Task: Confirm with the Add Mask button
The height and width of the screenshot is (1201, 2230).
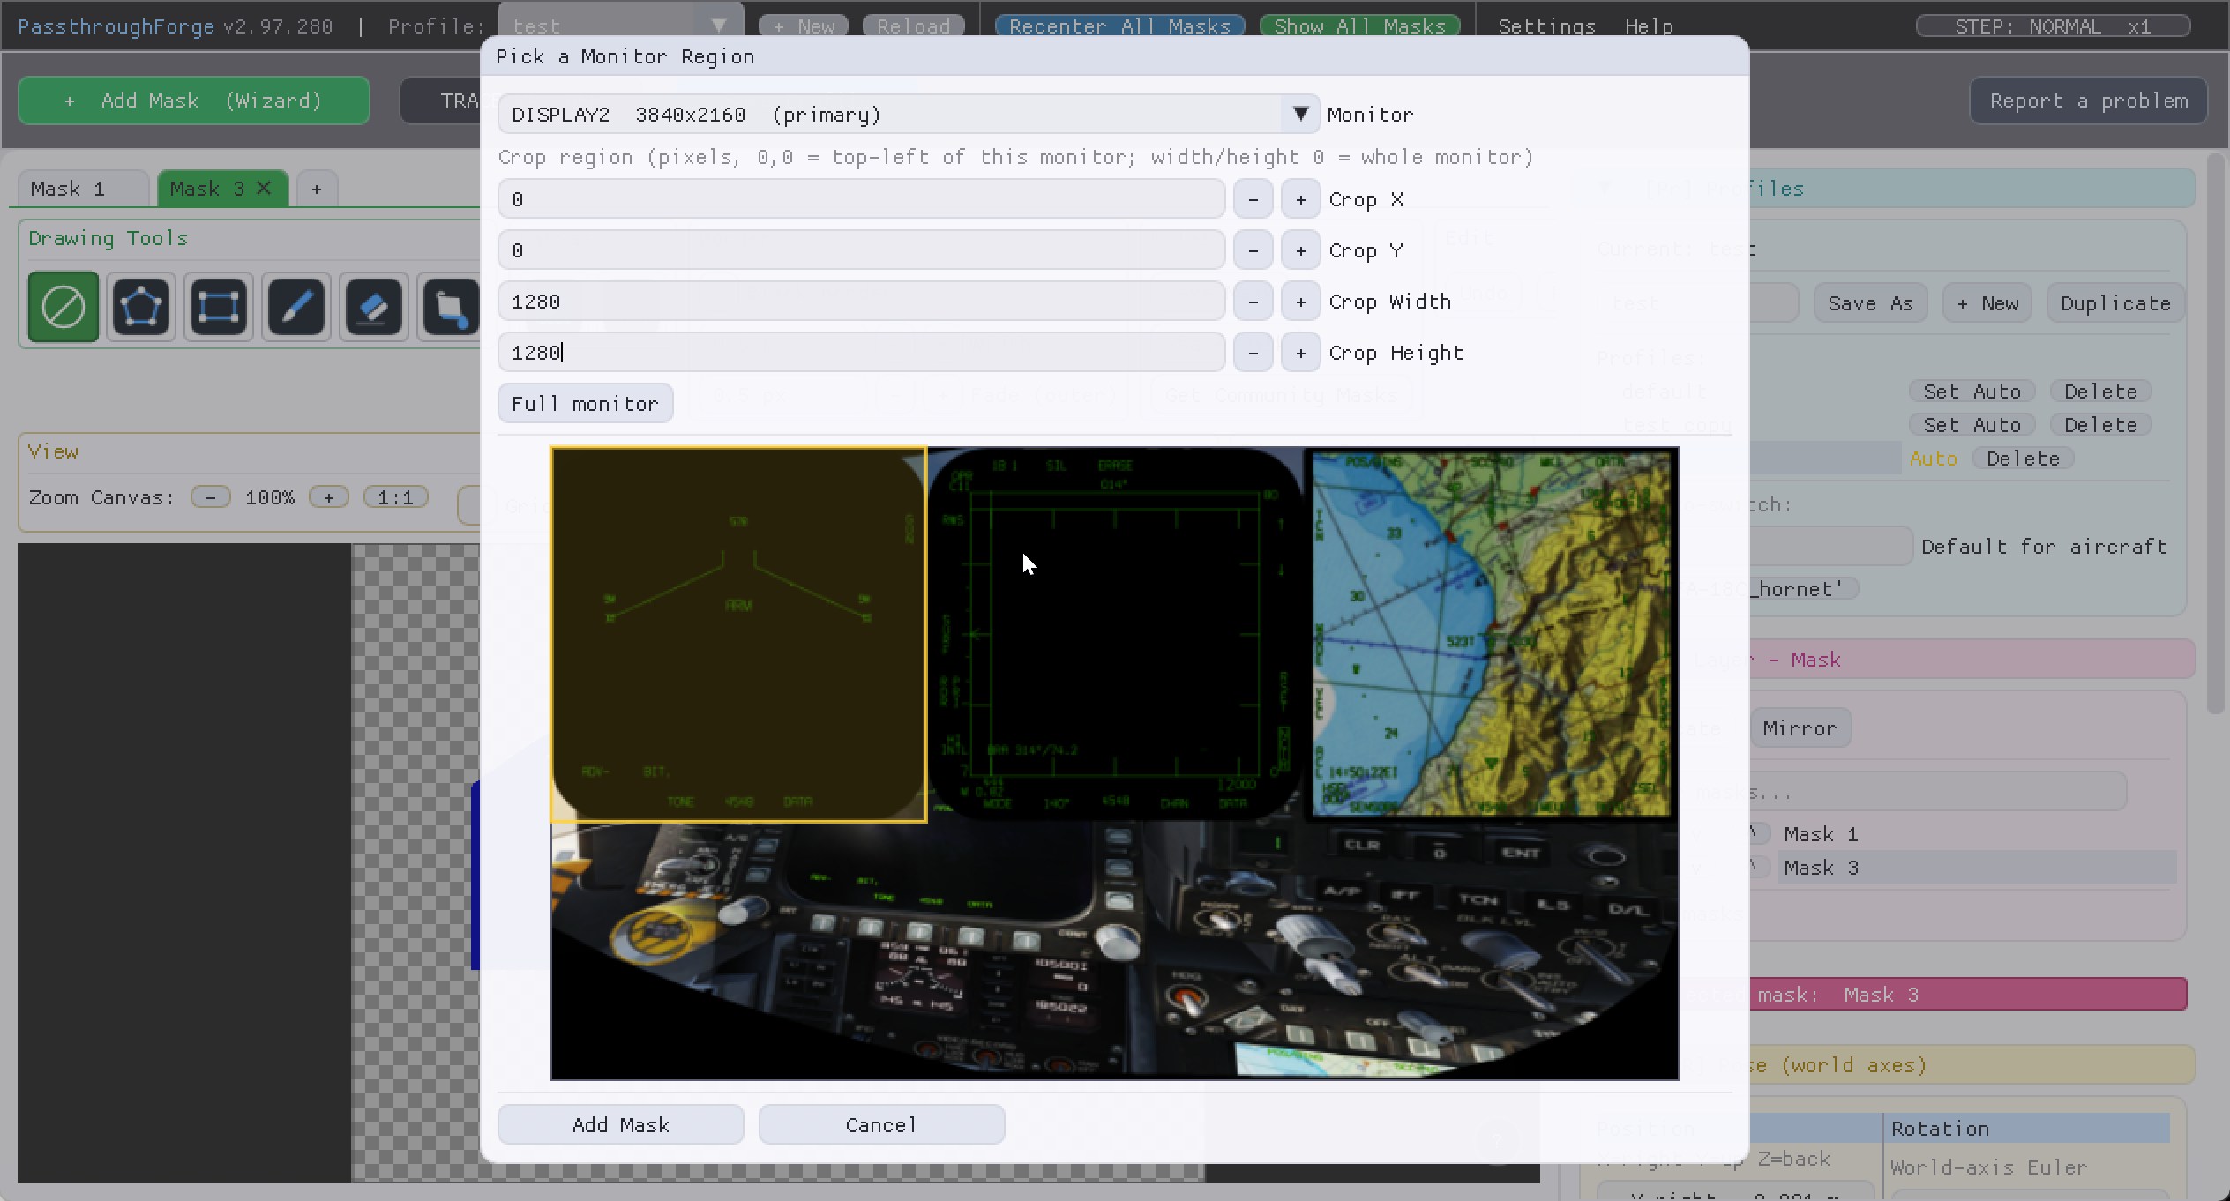Action: pyautogui.click(x=620, y=1125)
